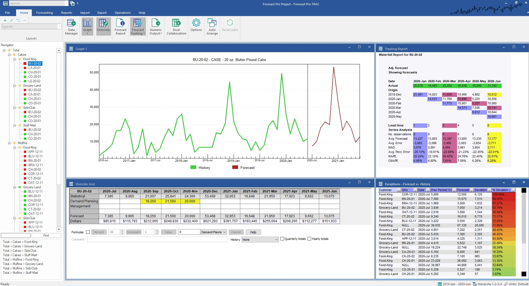Click the Find button below Navigator
The height and width of the screenshot is (286, 529).
tap(46, 235)
